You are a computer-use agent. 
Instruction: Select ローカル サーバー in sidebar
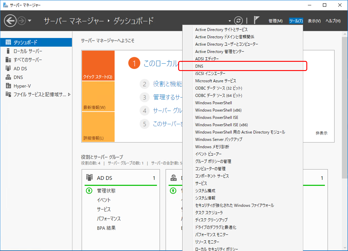36,51
